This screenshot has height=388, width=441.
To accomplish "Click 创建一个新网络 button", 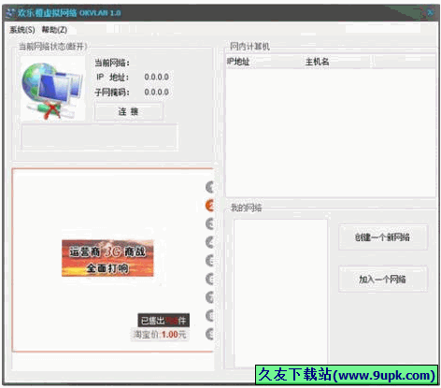I will 383,237.
